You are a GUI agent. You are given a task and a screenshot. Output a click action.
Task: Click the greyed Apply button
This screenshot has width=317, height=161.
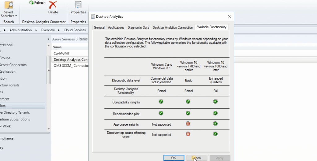point(220,158)
